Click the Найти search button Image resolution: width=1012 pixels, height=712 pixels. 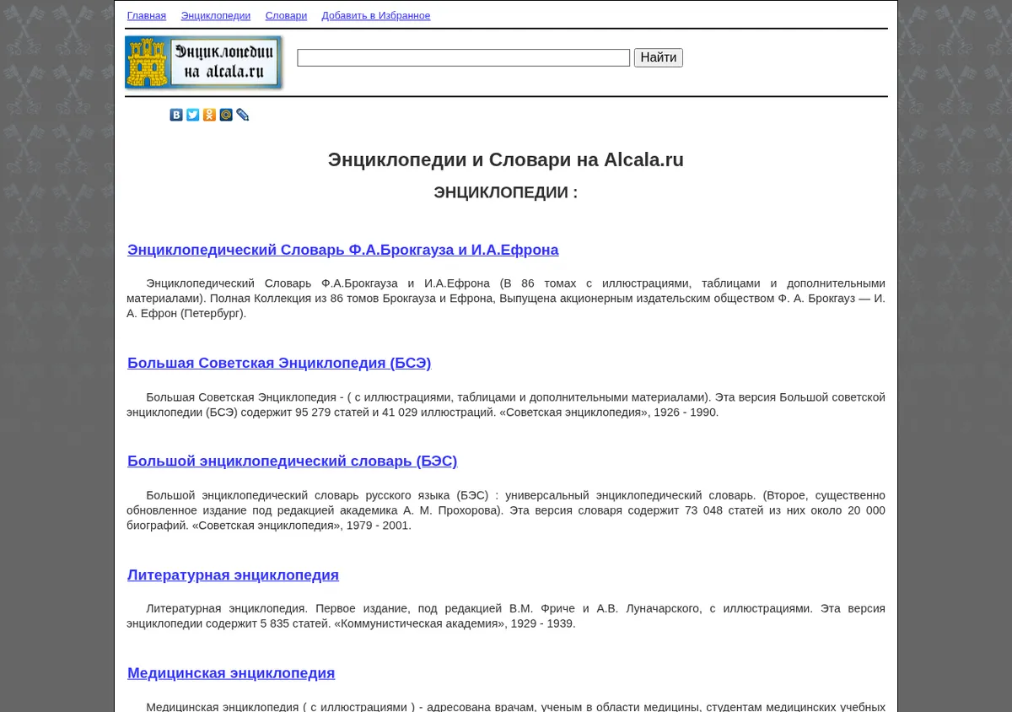coord(659,57)
